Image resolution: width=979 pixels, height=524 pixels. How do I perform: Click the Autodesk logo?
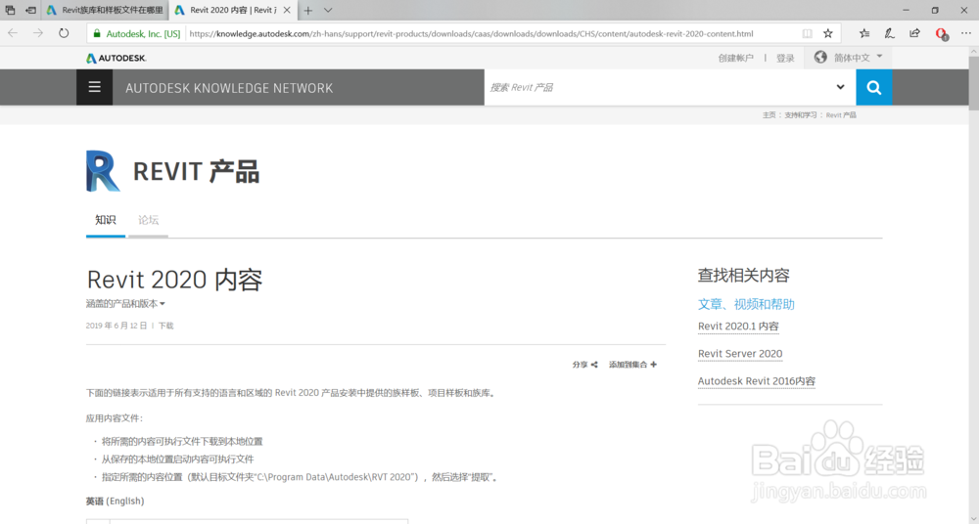click(x=117, y=58)
